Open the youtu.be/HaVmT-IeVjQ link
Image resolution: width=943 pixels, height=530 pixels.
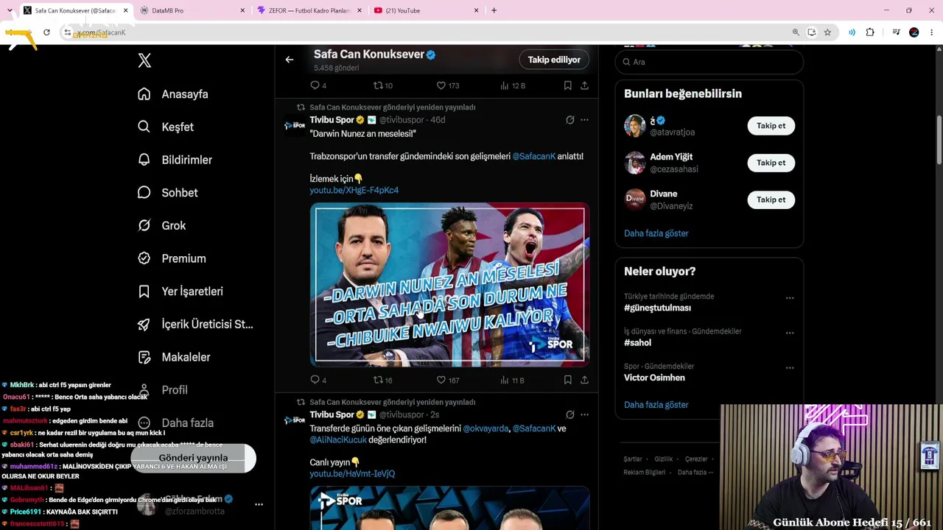tap(352, 473)
